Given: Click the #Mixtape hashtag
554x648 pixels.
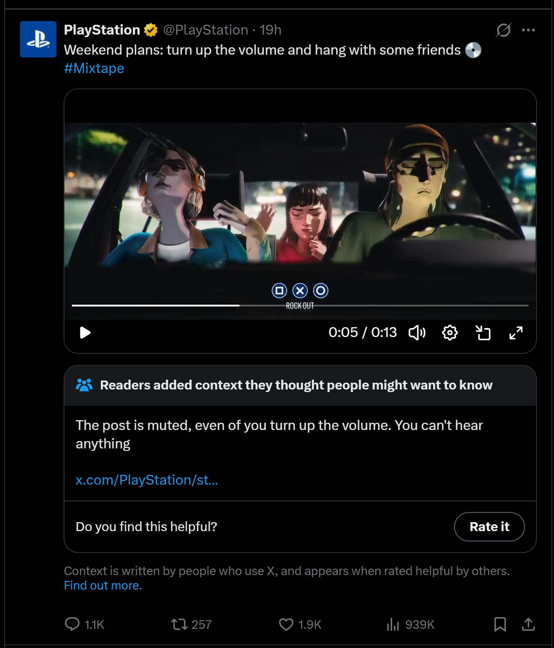Looking at the screenshot, I should pyautogui.click(x=94, y=68).
